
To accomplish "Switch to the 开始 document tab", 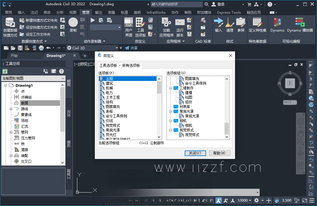I will [14, 56].
